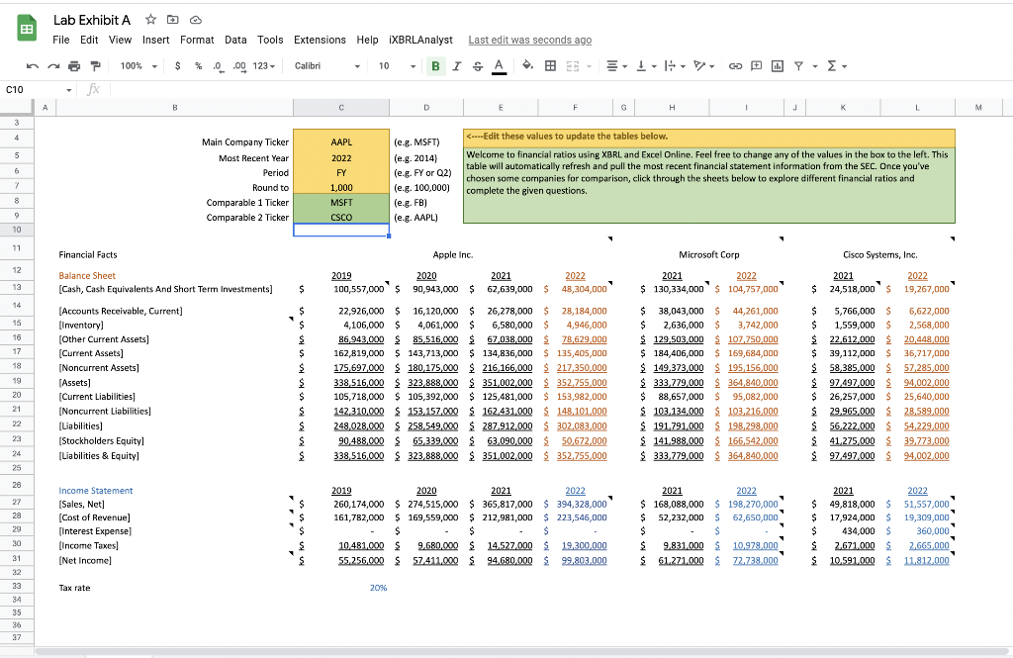Select the Tax rate 20% cell

coord(341,588)
